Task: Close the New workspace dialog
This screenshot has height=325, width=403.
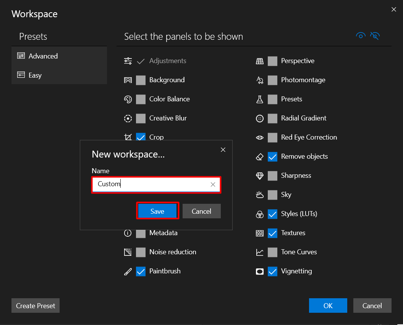Action: tap(223, 150)
